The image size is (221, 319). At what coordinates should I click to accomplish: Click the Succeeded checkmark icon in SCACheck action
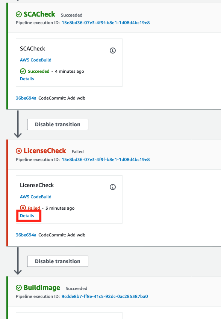(23, 71)
